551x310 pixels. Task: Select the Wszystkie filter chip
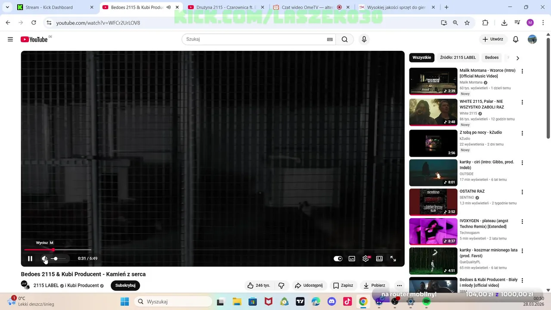pyautogui.click(x=421, y=57)
